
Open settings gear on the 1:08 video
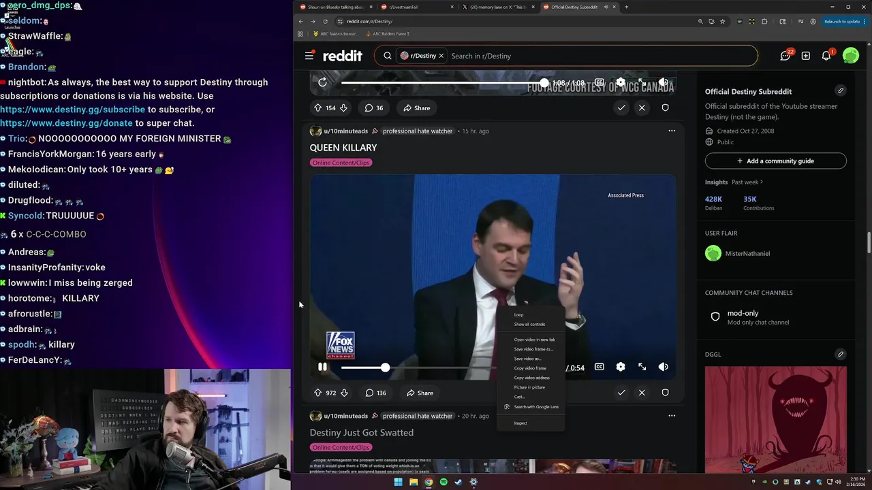[x=621, y=82]
